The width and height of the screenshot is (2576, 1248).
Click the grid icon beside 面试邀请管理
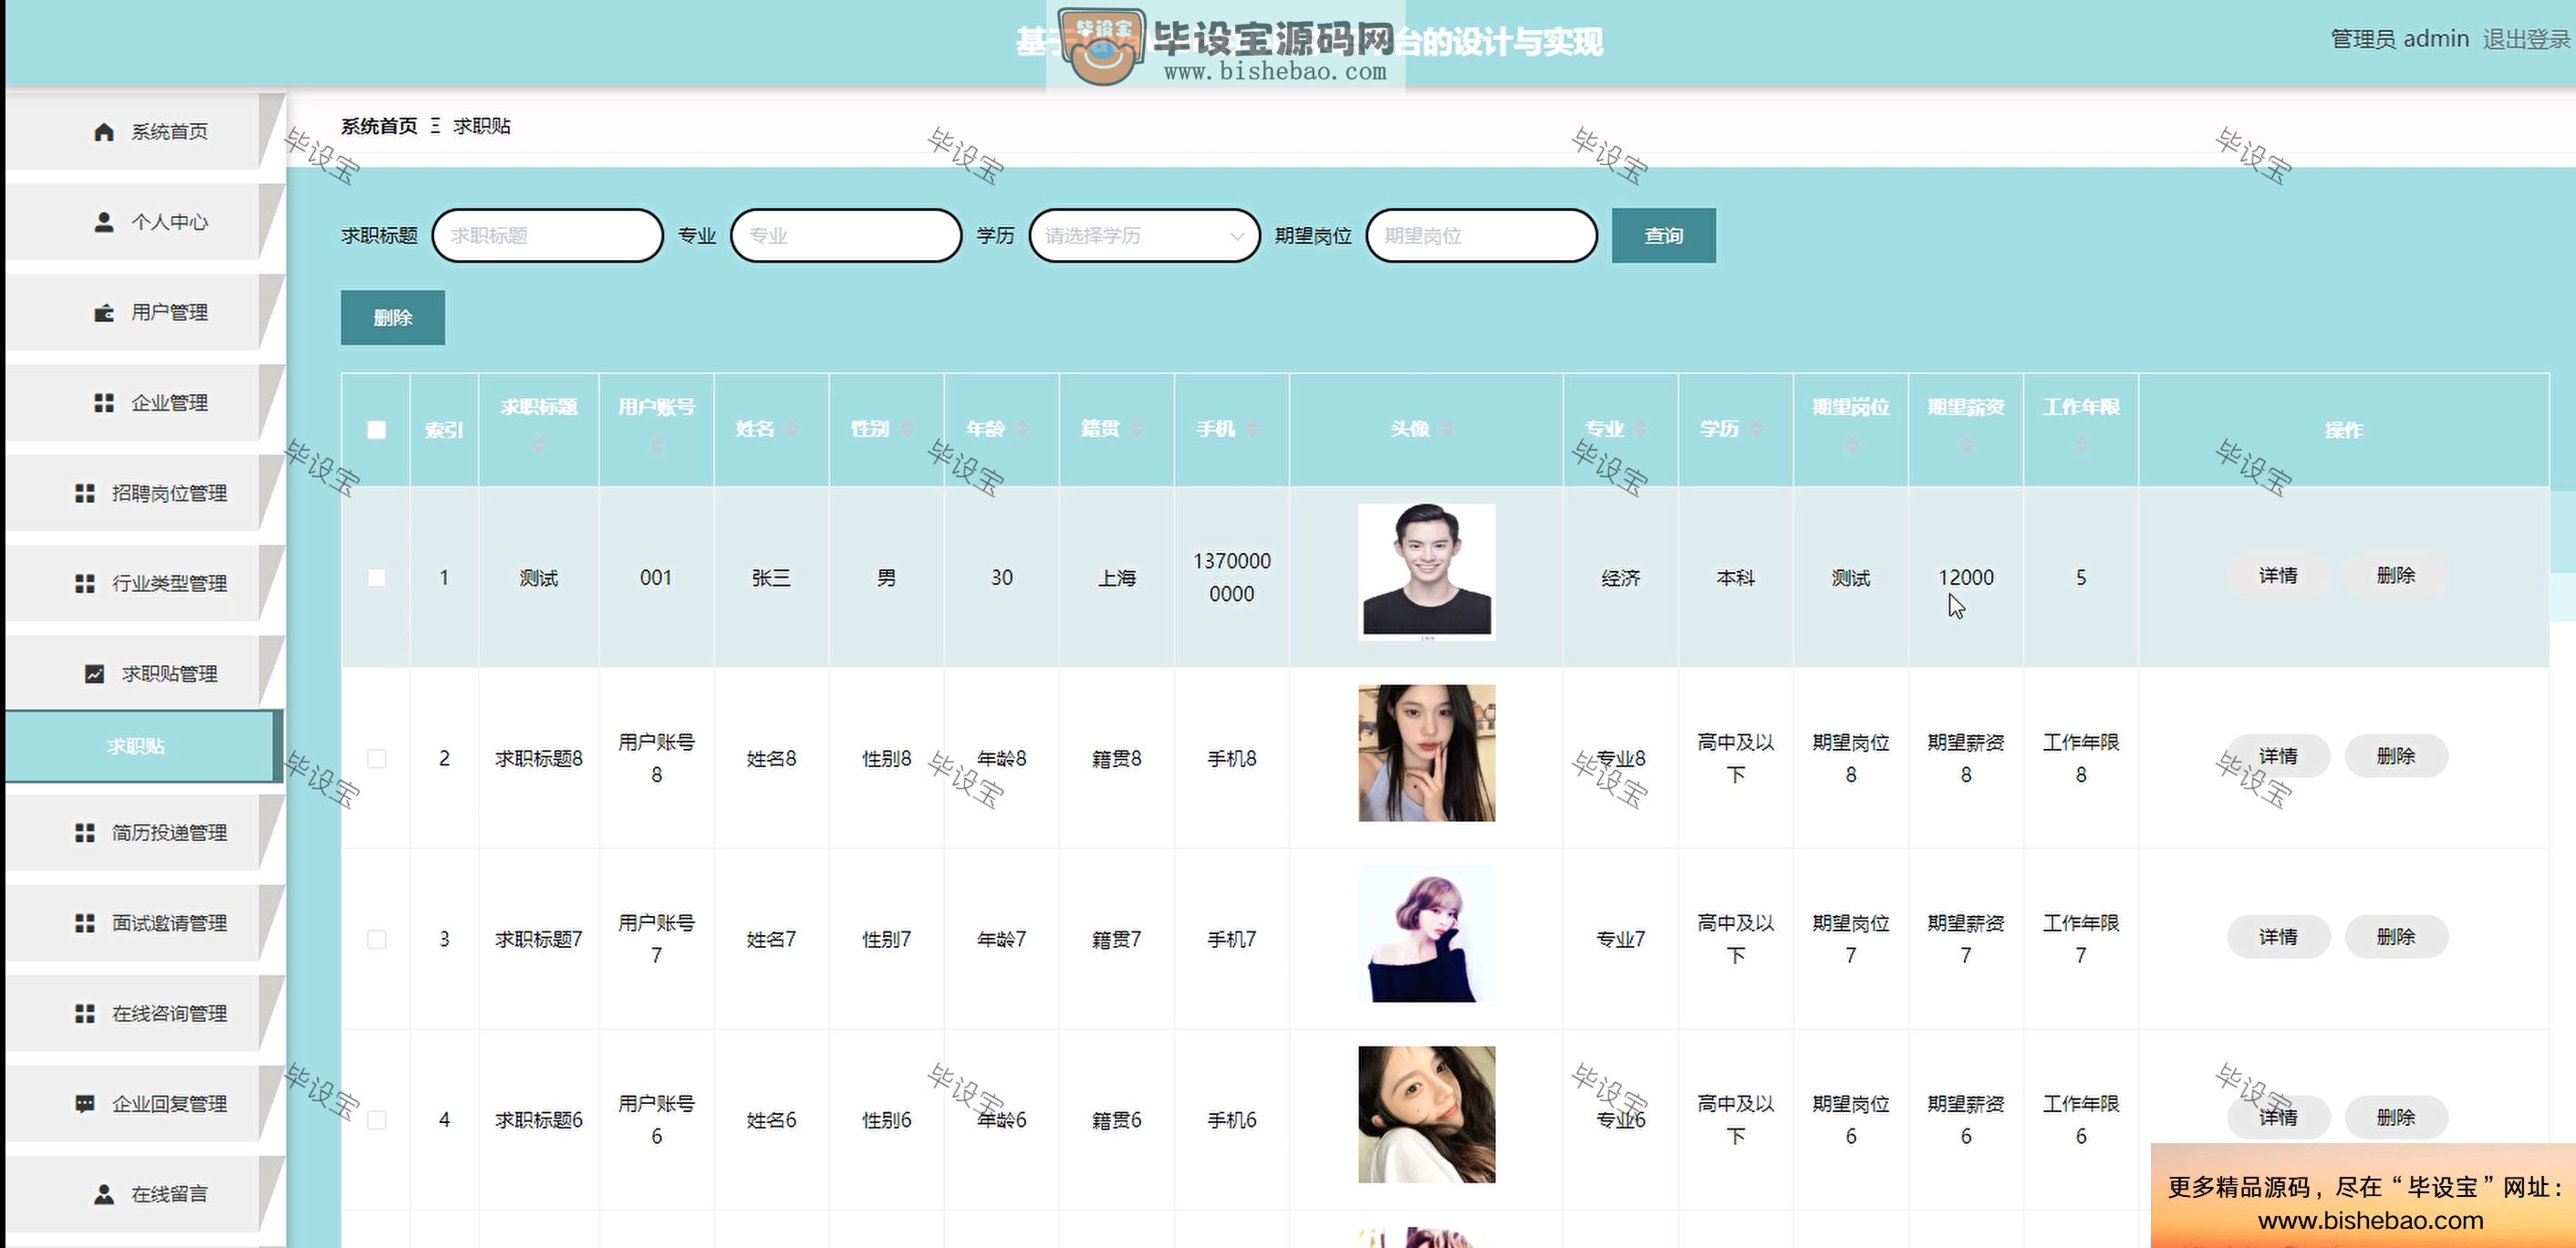pyautogui.click(x=85, y=923)
